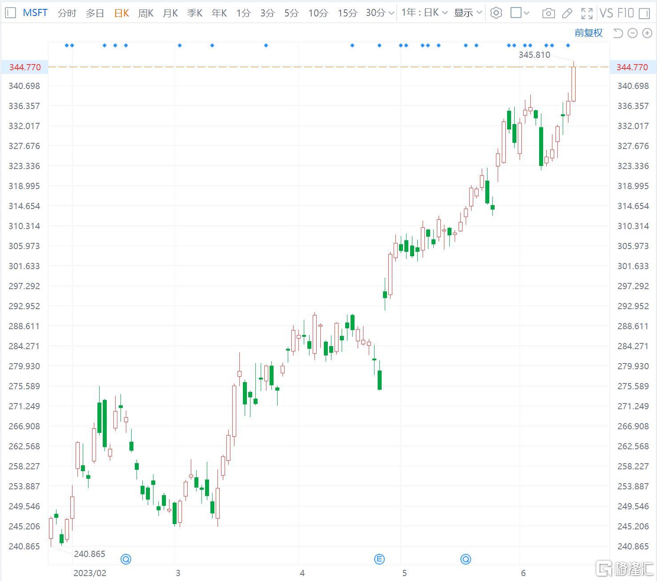
Task: Click the 240.865 low price annotation
Action: coord(89,554)
